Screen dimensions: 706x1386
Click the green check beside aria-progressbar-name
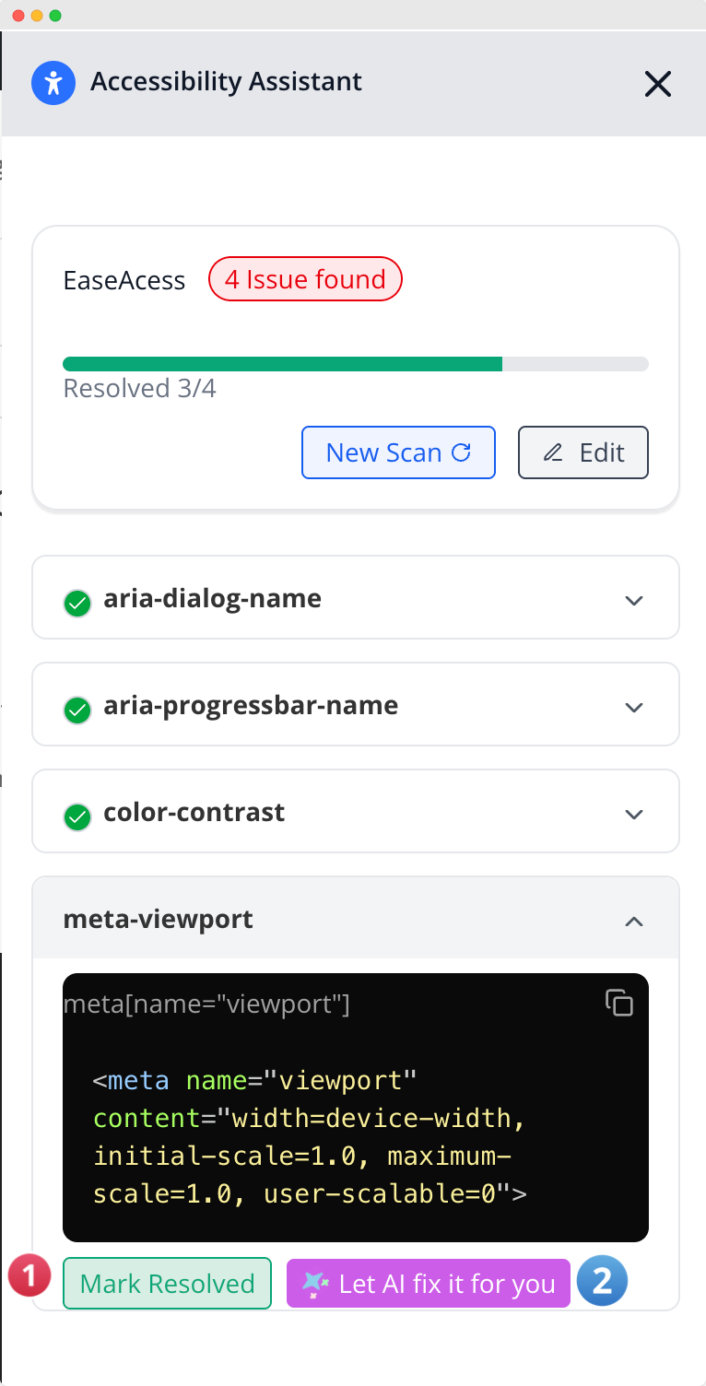(x=77, y=711)
